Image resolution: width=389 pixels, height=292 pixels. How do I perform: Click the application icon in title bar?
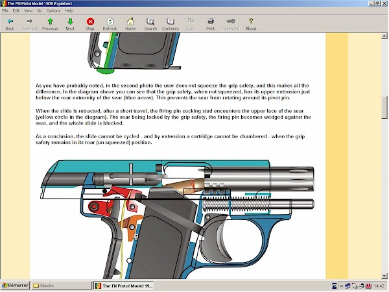(x=3, y=3)
